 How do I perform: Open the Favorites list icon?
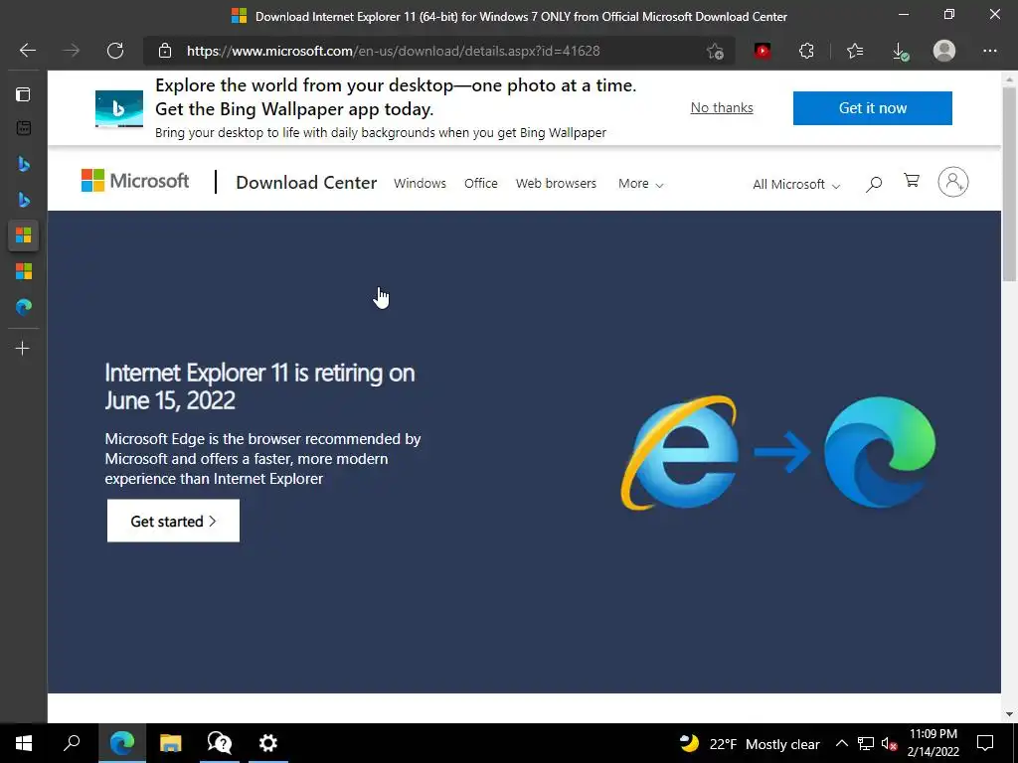click(x=855, y=51)
